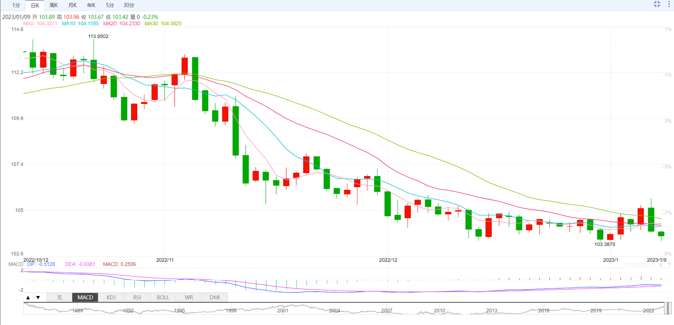
Task: Open the three-dot more options menu
Action: click(669, 4)
